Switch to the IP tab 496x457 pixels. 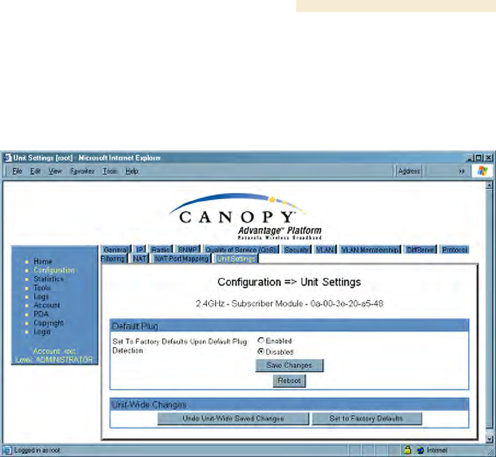tap(139, 250)
